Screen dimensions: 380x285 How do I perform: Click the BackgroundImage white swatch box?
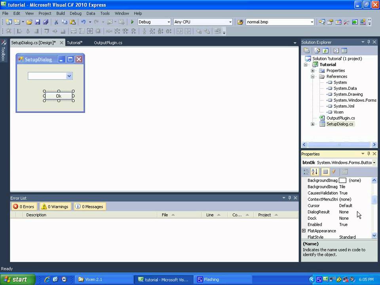342,180
